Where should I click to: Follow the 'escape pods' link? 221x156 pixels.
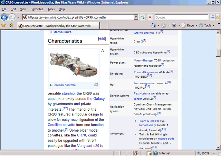(x=166, y=138)
